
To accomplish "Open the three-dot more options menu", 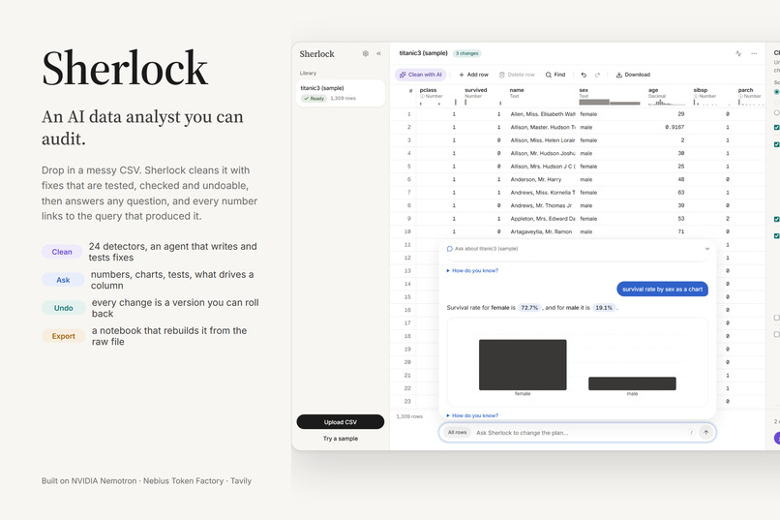I will point(754,53).
